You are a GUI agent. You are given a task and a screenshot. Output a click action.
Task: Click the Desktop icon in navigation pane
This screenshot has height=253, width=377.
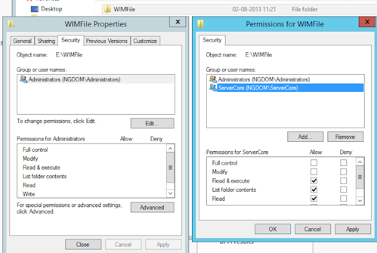click(x=35, y=9)
